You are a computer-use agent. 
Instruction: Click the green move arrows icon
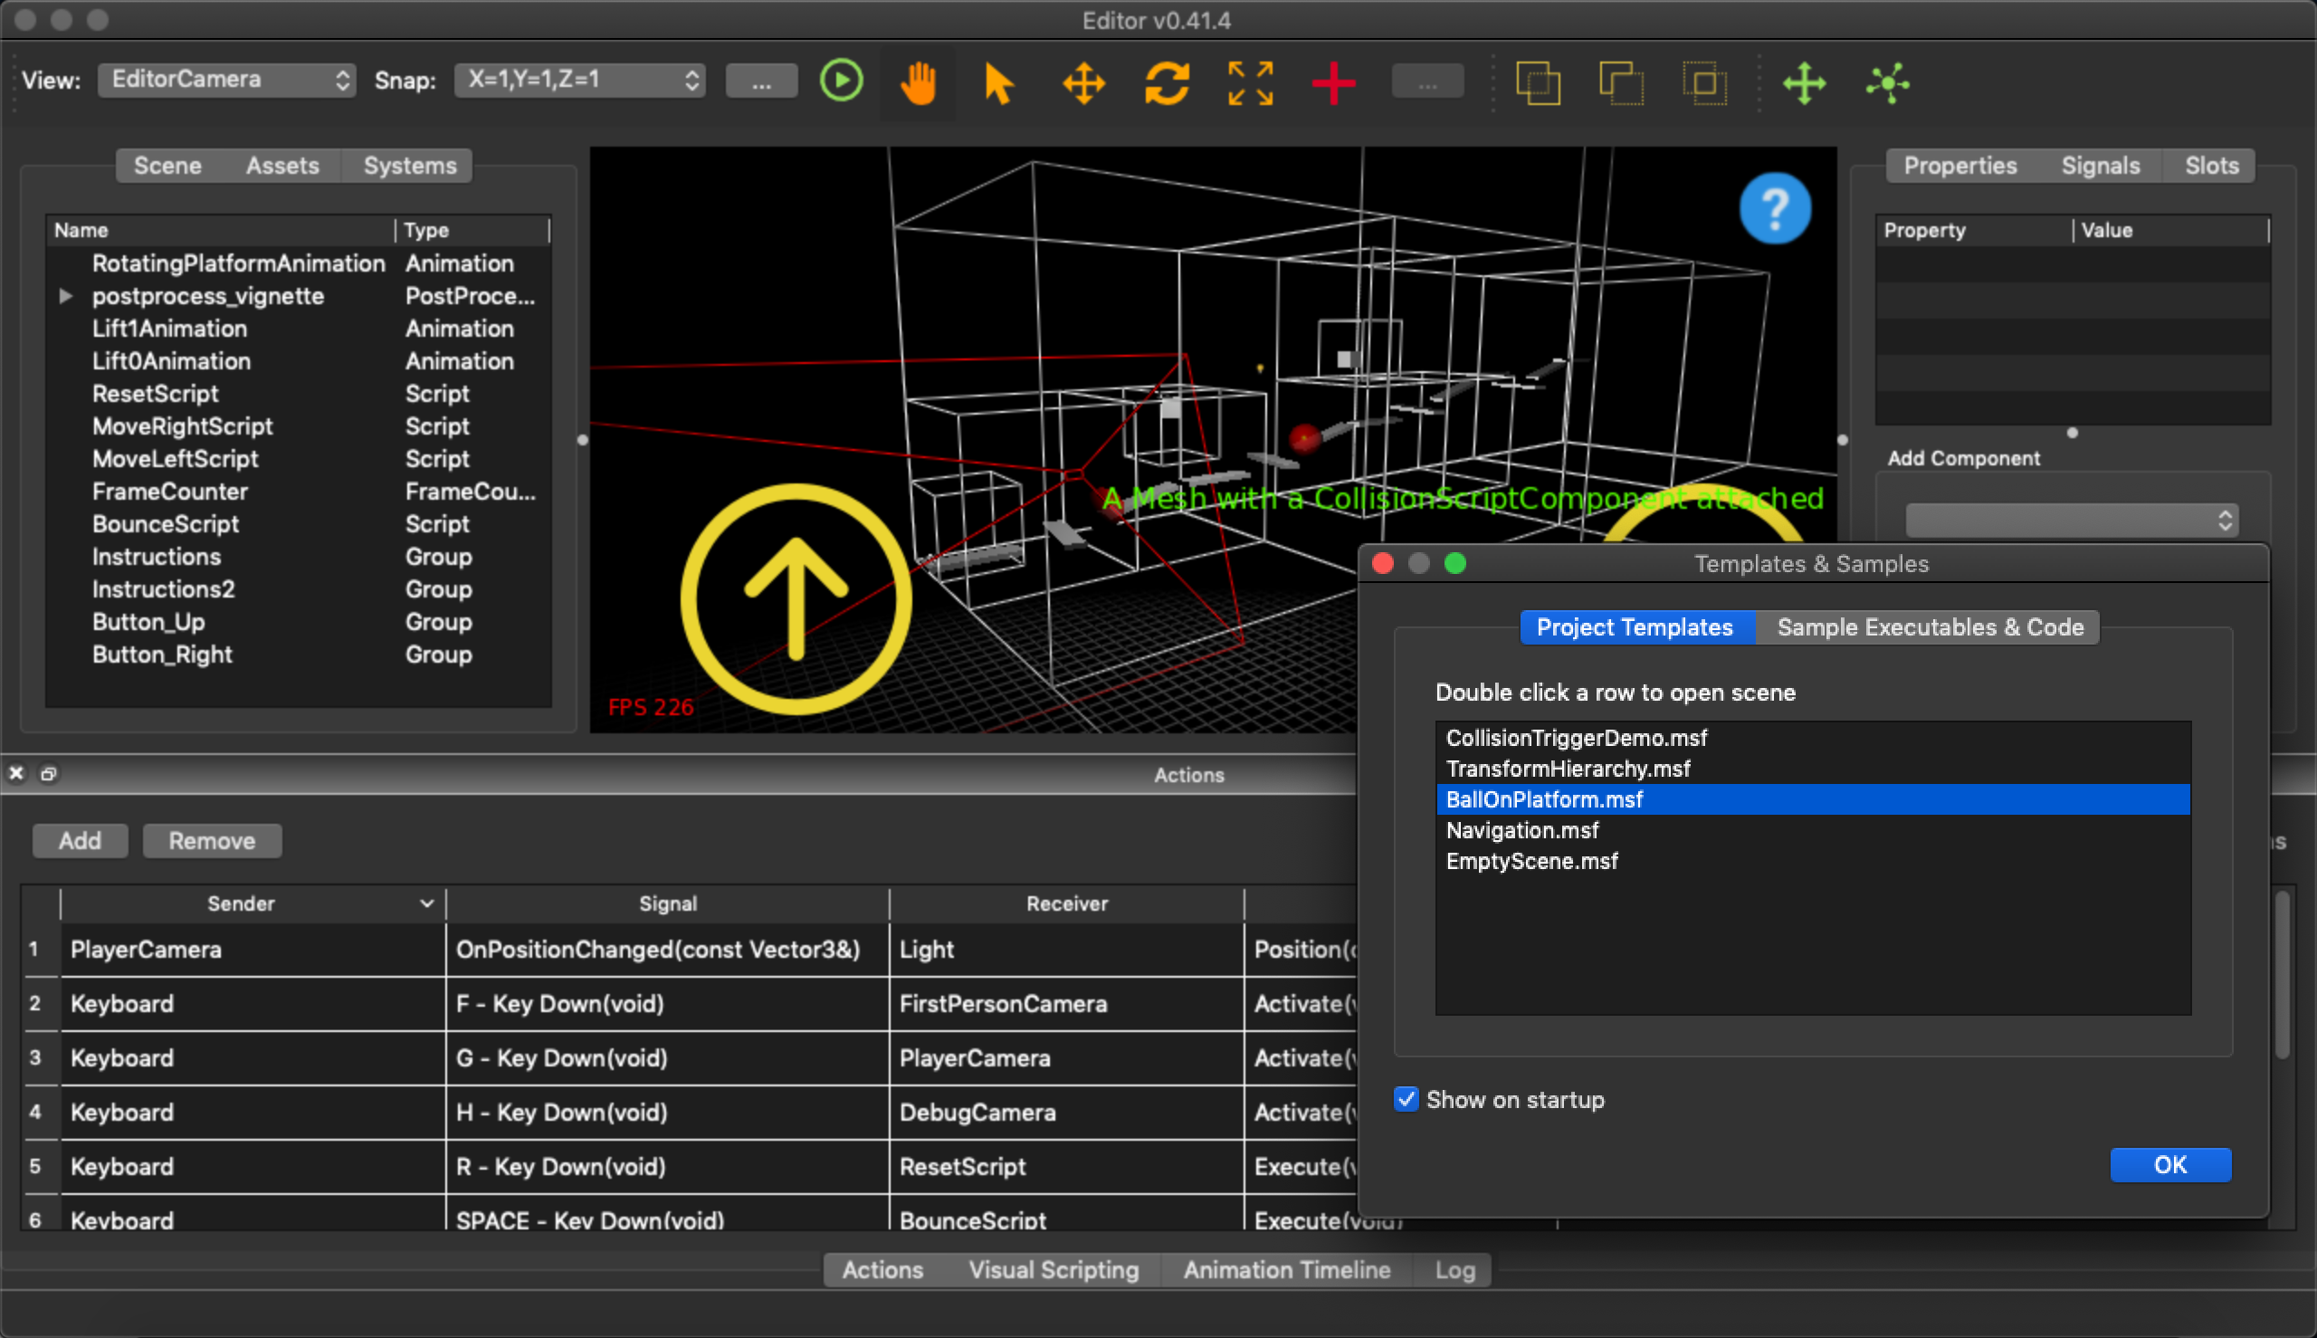tap(1804, 83)
